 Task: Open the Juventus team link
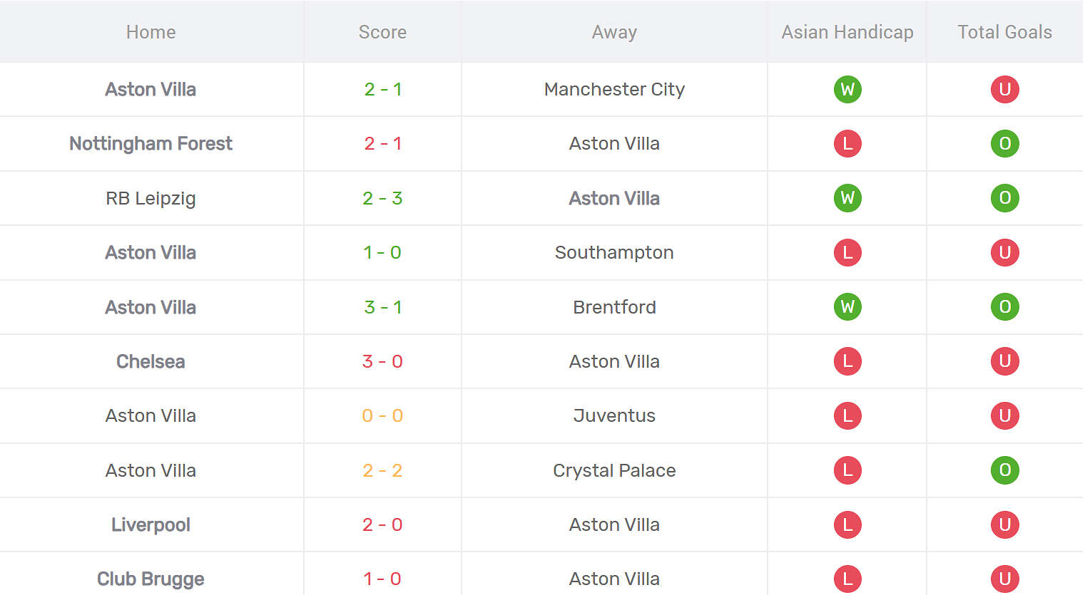tap(614, 416)
